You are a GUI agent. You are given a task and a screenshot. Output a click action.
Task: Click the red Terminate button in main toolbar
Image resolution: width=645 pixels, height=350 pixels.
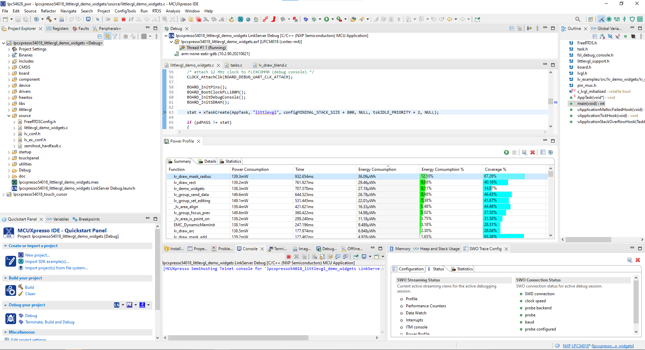(123, 20)
